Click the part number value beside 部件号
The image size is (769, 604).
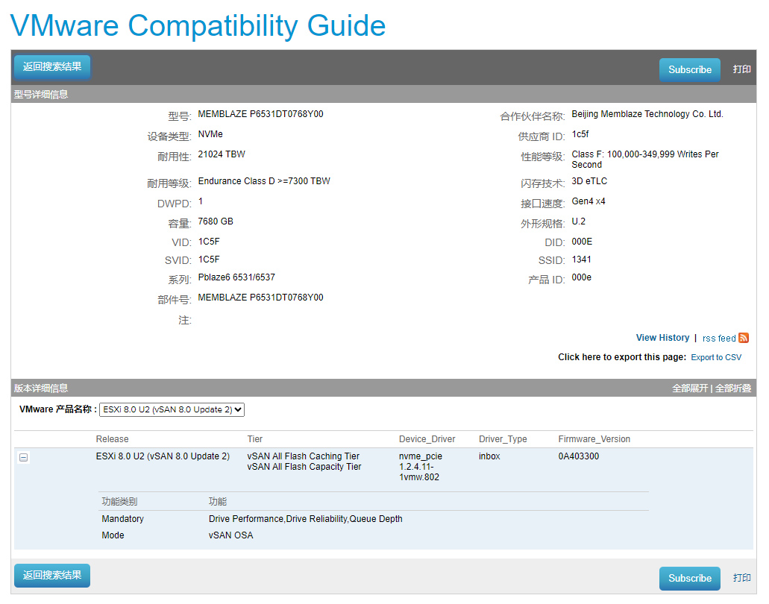click(260, 297)
